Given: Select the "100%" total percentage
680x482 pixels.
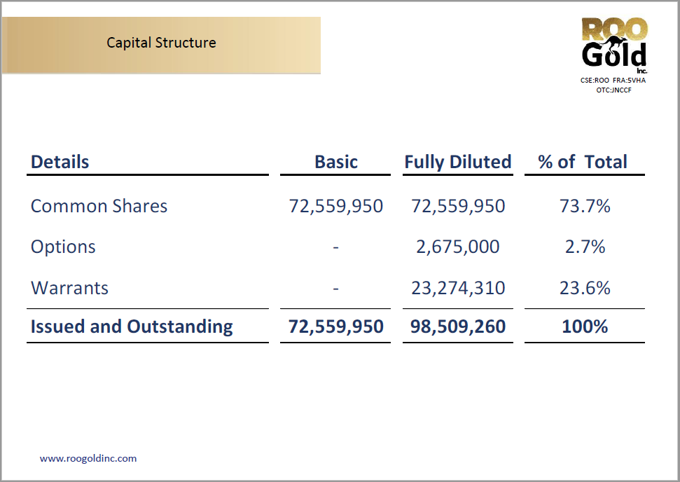Looking at the screenshot, I should [585, 326].
